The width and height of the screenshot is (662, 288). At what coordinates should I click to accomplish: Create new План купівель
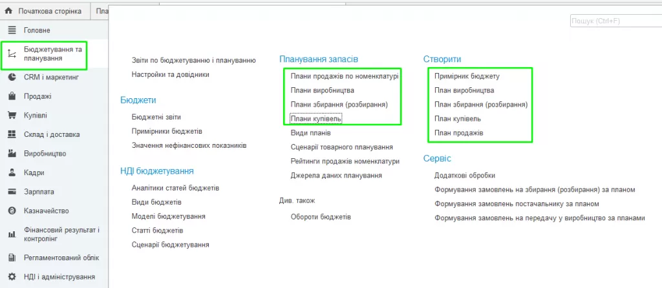tap(458, 119)
